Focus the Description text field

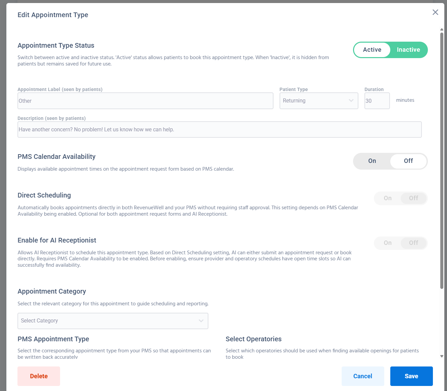[x=219, y=130]
